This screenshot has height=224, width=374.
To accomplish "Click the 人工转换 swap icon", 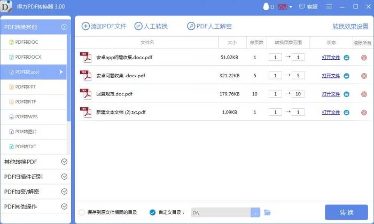I will [x=138, y=26].
